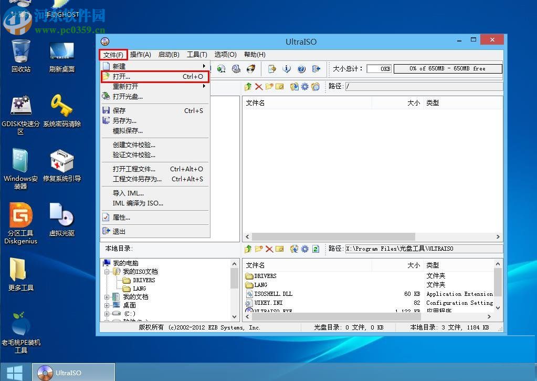The width and height of the screenshot is (537, 381).
Task: Click the up-folder arrow icon in the local directory toolbar
Action: tap(248, 249)
